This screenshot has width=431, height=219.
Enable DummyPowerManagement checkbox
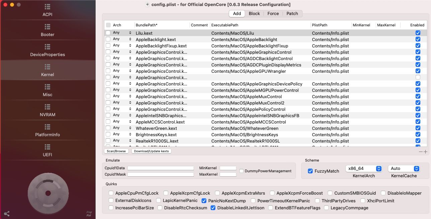241,171
